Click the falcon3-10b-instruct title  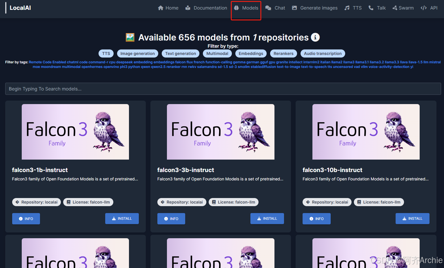coord(332,170)
